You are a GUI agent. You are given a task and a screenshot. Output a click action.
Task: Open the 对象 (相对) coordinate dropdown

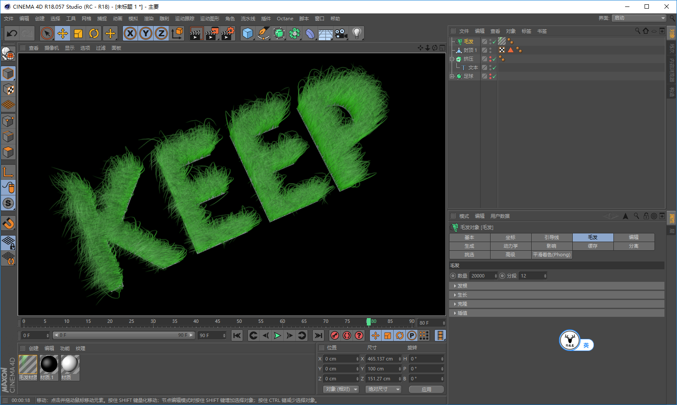point(341,389)
